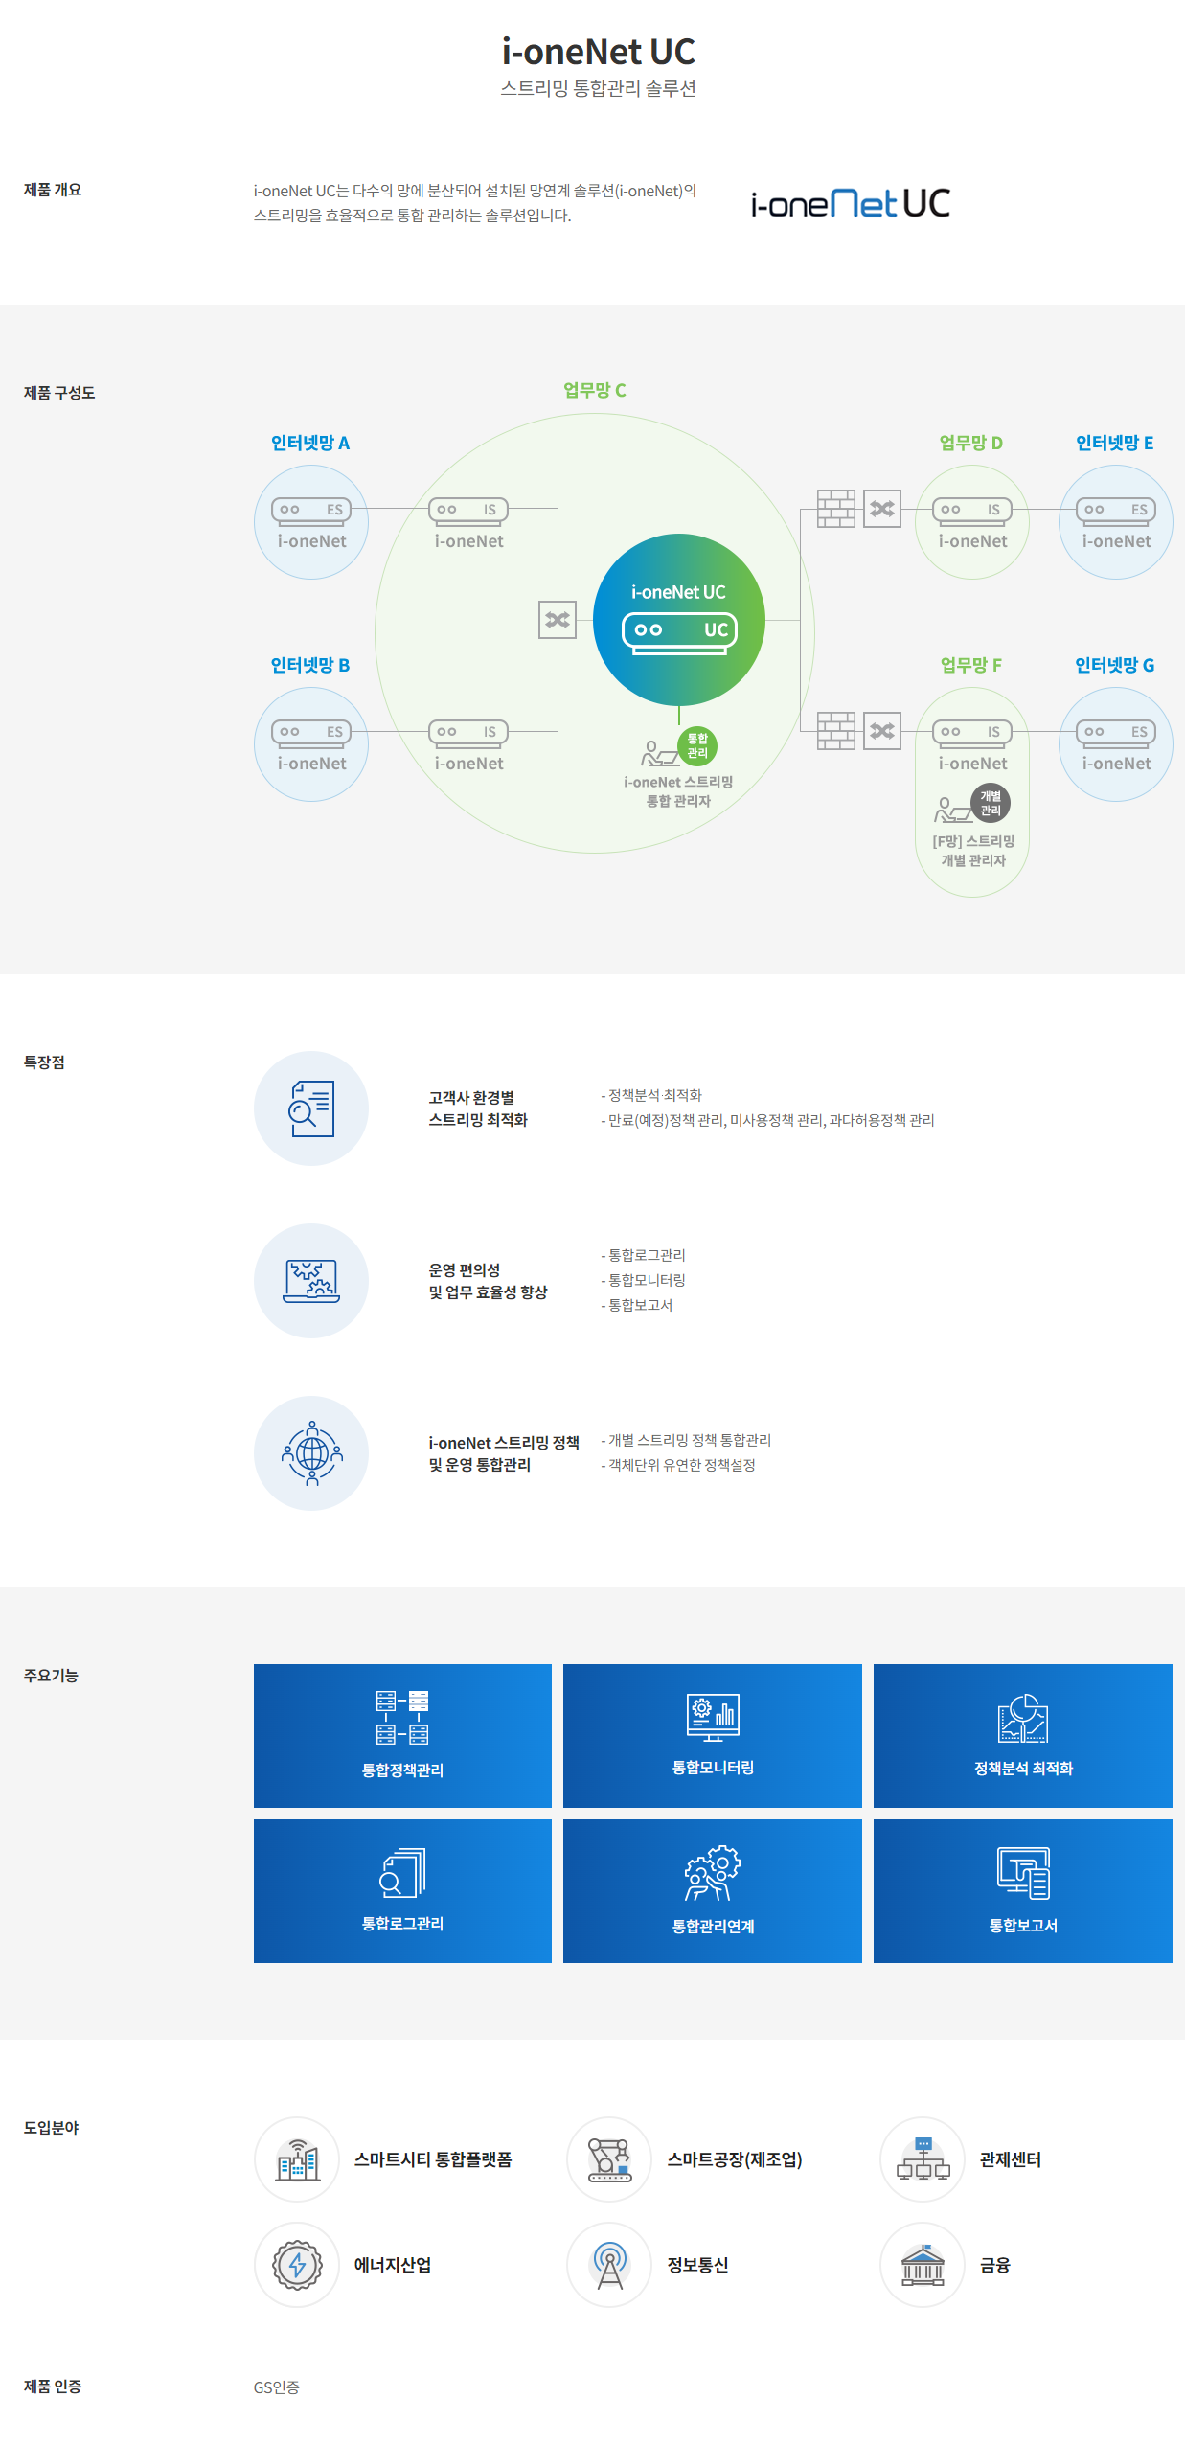Image resolution: width=1185 pixels, height=2444 pixels.
Task: Open the 통합관리연계 gear tile
Action: pyautogui.click(x=712, y=1889)
